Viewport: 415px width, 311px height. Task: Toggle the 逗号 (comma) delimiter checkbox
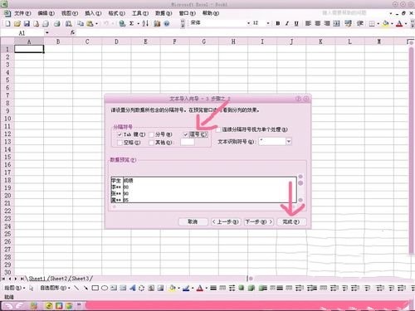click(x=186, y=134)
